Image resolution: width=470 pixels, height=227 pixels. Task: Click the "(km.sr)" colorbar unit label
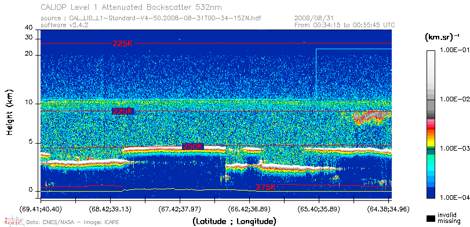pos(442,38)
